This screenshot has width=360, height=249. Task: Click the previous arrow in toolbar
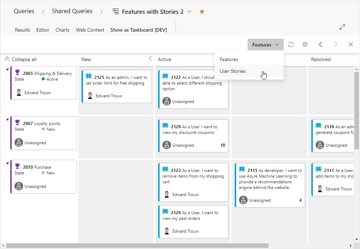click(321, 44)
